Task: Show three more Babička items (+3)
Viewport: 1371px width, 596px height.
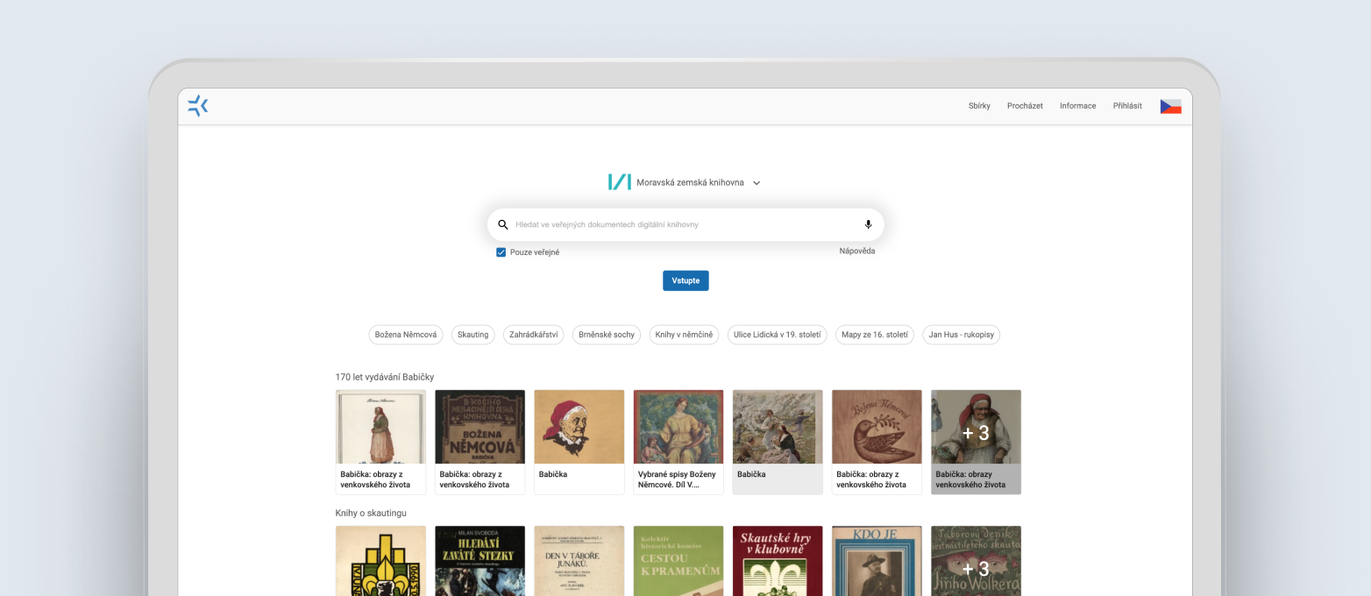Action: tap(976, 442)
